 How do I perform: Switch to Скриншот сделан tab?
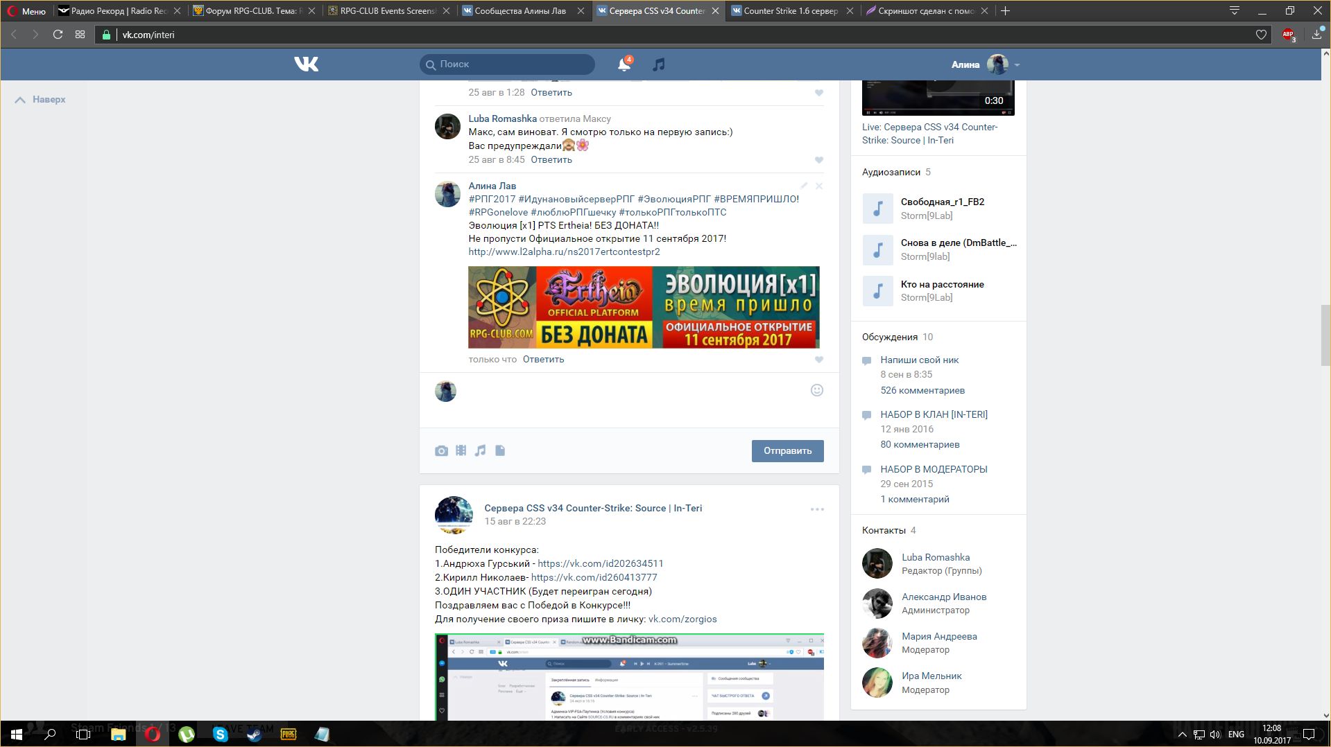point(927,11)
